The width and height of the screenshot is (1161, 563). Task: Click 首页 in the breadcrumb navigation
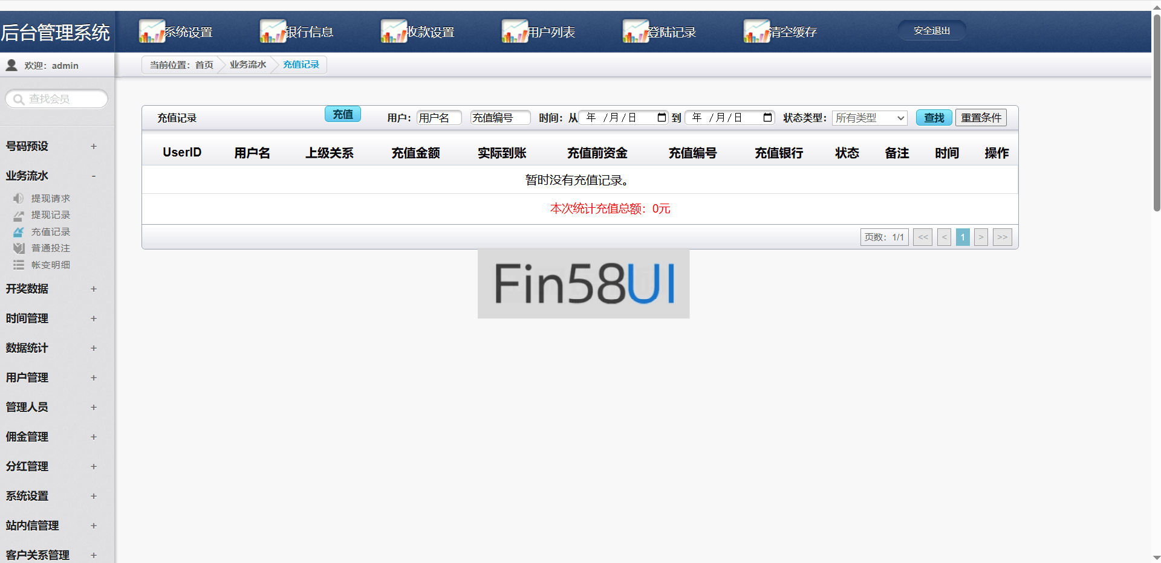click(203, 65)
